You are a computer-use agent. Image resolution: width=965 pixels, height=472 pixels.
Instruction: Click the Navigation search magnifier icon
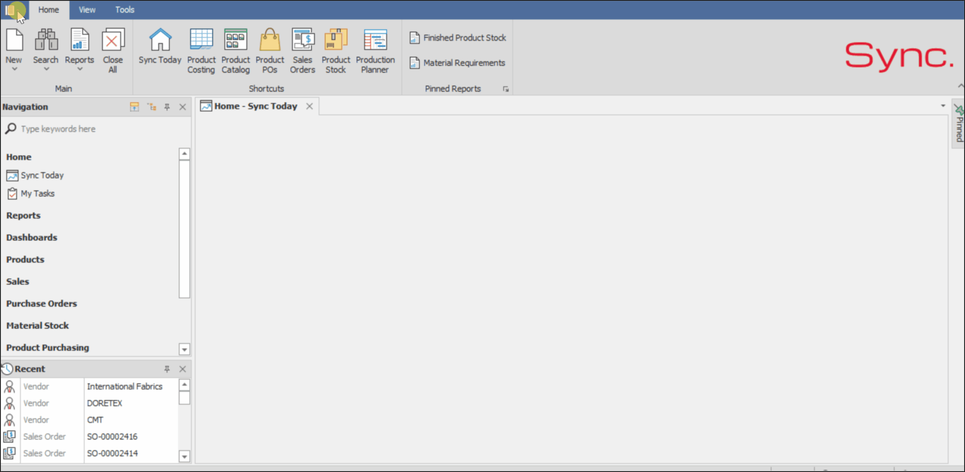[x=11, y=129]
